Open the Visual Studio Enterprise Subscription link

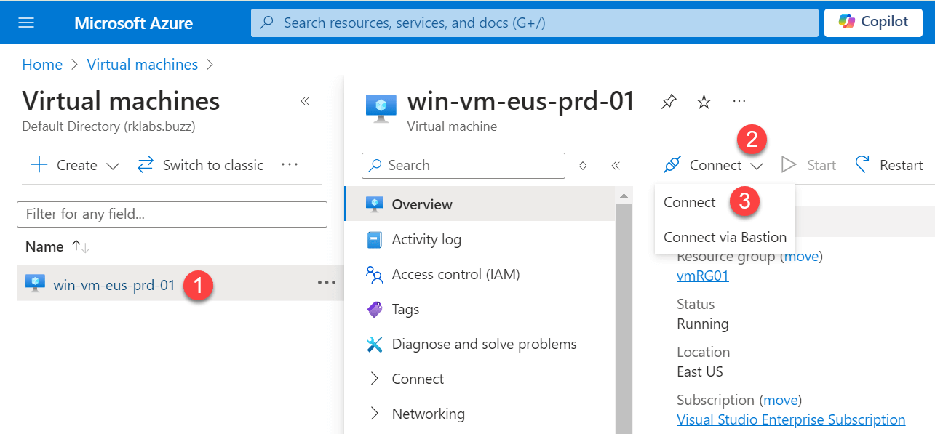(x=791, y=419)
